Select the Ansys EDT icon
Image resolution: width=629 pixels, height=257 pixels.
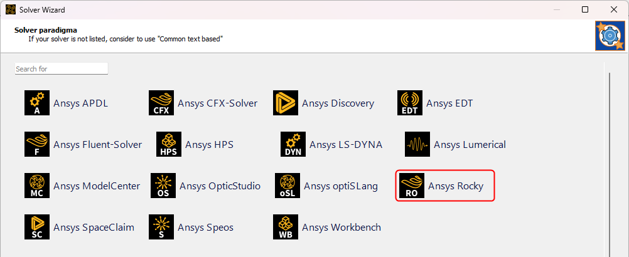[410, 103]
